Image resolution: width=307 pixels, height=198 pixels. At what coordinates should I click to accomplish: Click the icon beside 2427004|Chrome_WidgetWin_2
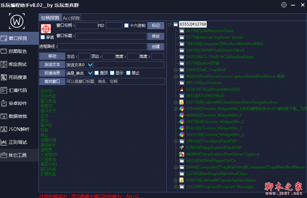(x=182, y=122)
